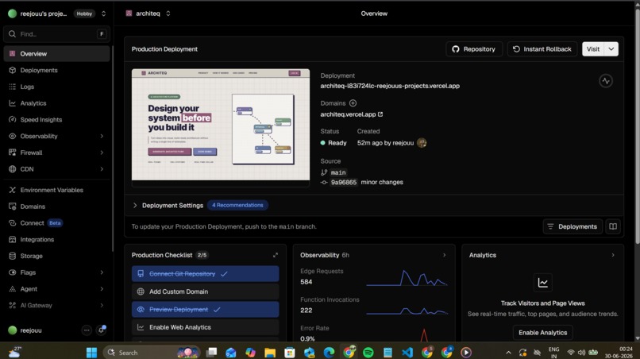Open the ARCHITEQ deployment preview thumbnail
The image size is (640, 359).
[221, 125]
